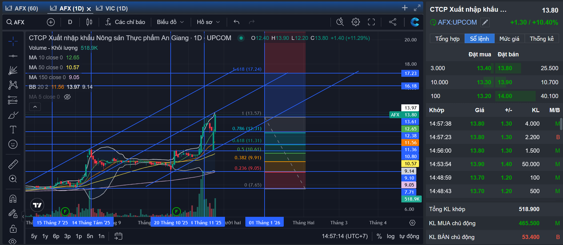563x245 pixels.
Task: Open the Thống kê tab
Action: click(542, 39)
